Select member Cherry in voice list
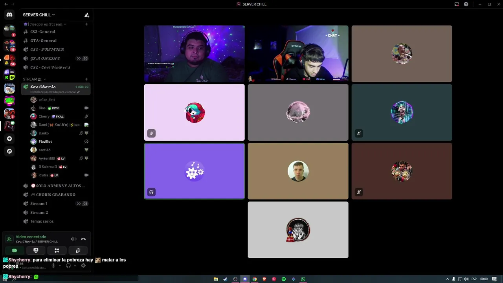Screen dimensions: 503x283 pyautogui.click(x=60, y=116)
